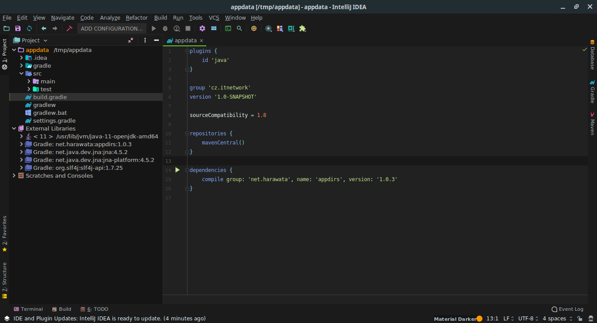Click the Add Configuration button
Image resolution: width=597 pixels, height=323 pixels.
coord(112,28)
